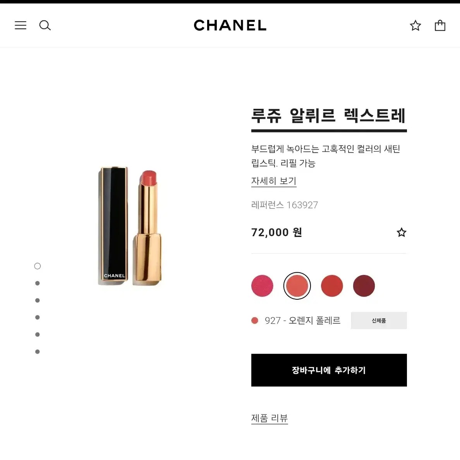Select the third image carousel dot
The image size is (460, 460).
37,300
